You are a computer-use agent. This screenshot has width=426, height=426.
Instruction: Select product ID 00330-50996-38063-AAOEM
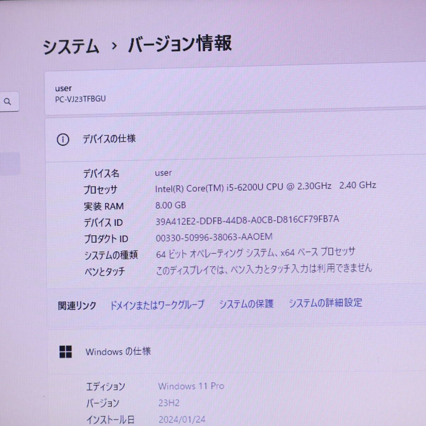[x=214, y=237]
